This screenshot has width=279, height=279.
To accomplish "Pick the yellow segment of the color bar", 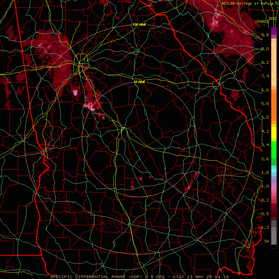I will (x=274, y=133).
